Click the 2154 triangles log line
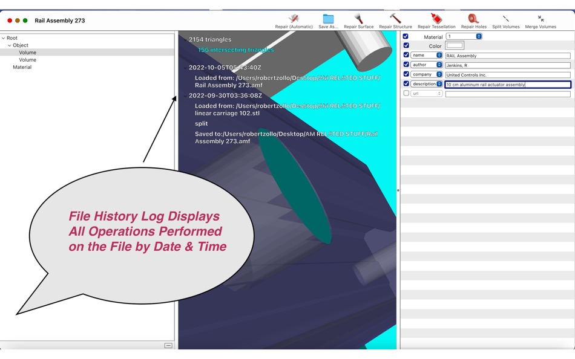Viewport: 575px width, 359px height. pos(210,39)
